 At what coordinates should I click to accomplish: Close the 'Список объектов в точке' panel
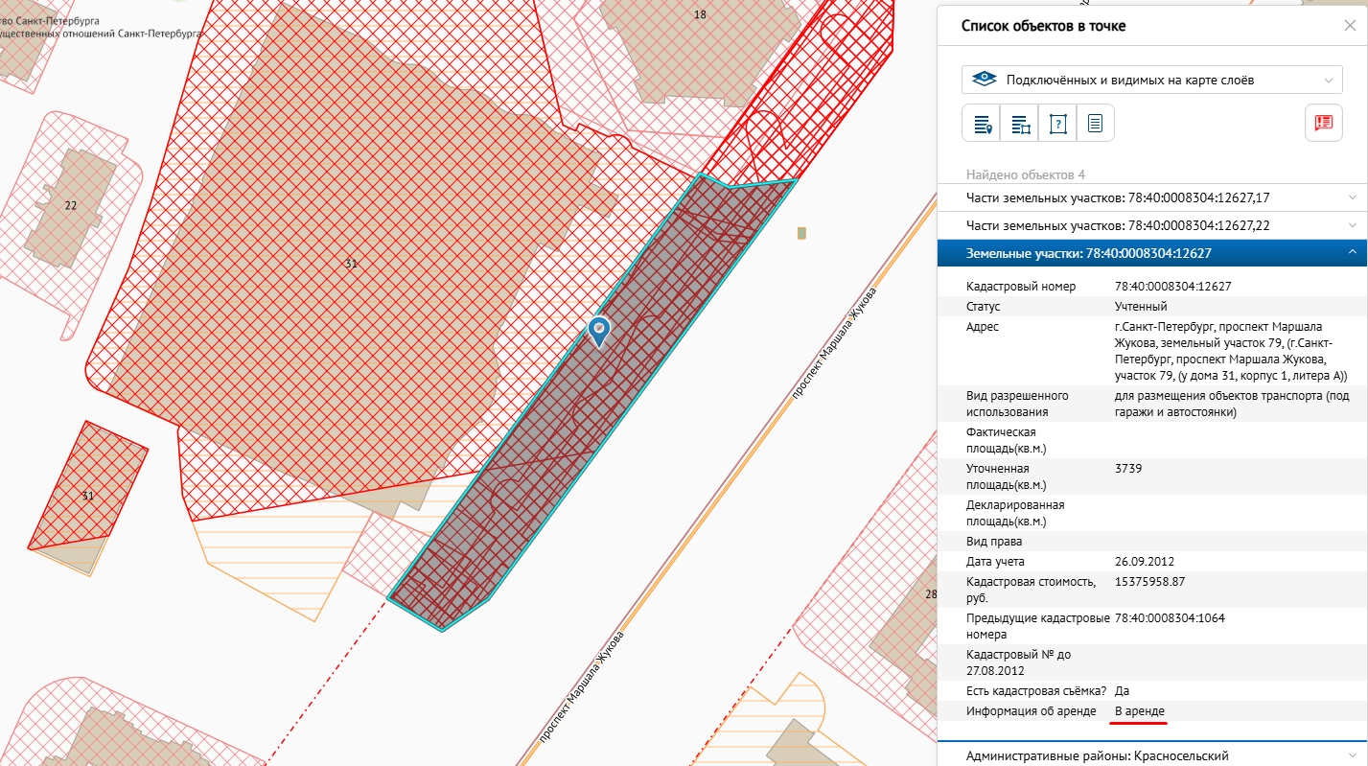click(1350, 26)
